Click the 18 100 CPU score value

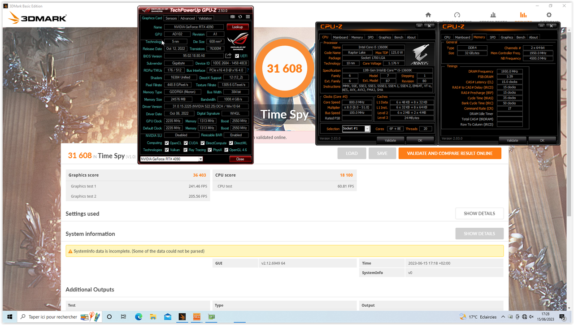[x=346, y=175]
